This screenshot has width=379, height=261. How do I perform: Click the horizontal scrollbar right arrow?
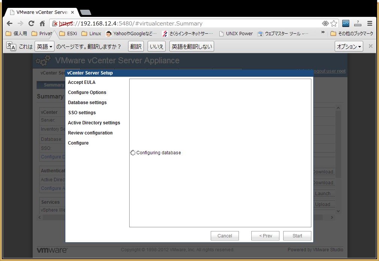(x=332, y=218)
